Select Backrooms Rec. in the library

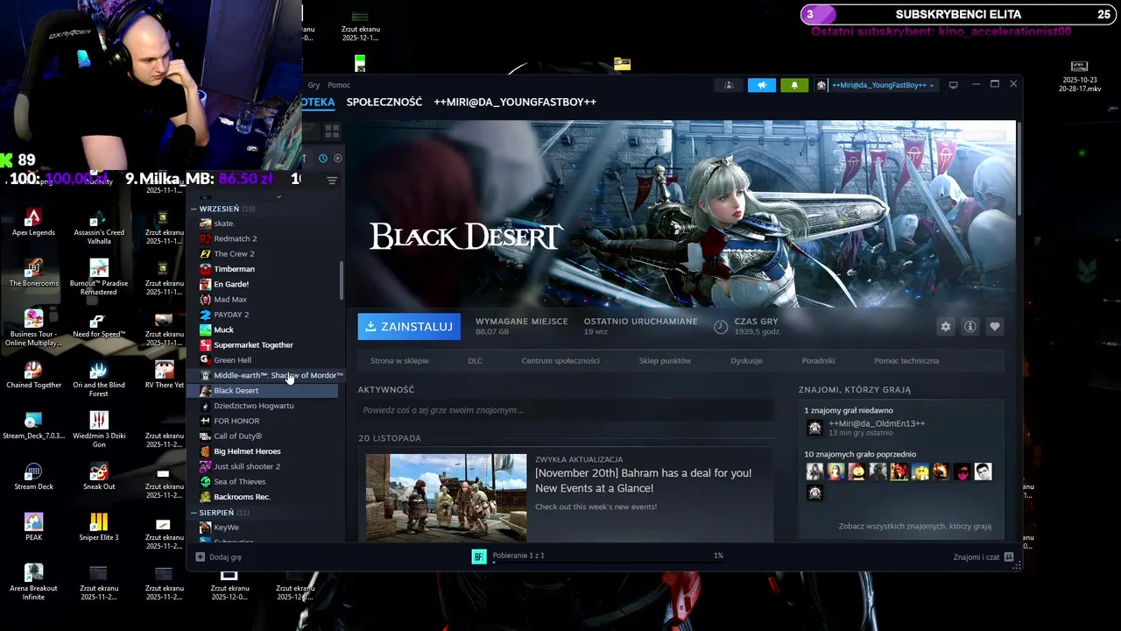click(x=242, y=497)
